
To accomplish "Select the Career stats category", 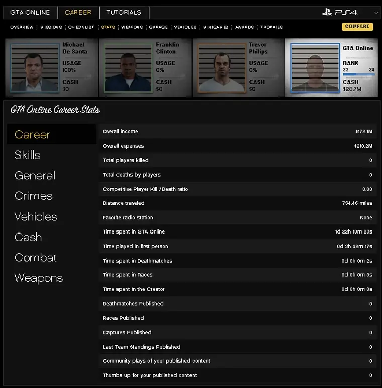I will point(51,134).
